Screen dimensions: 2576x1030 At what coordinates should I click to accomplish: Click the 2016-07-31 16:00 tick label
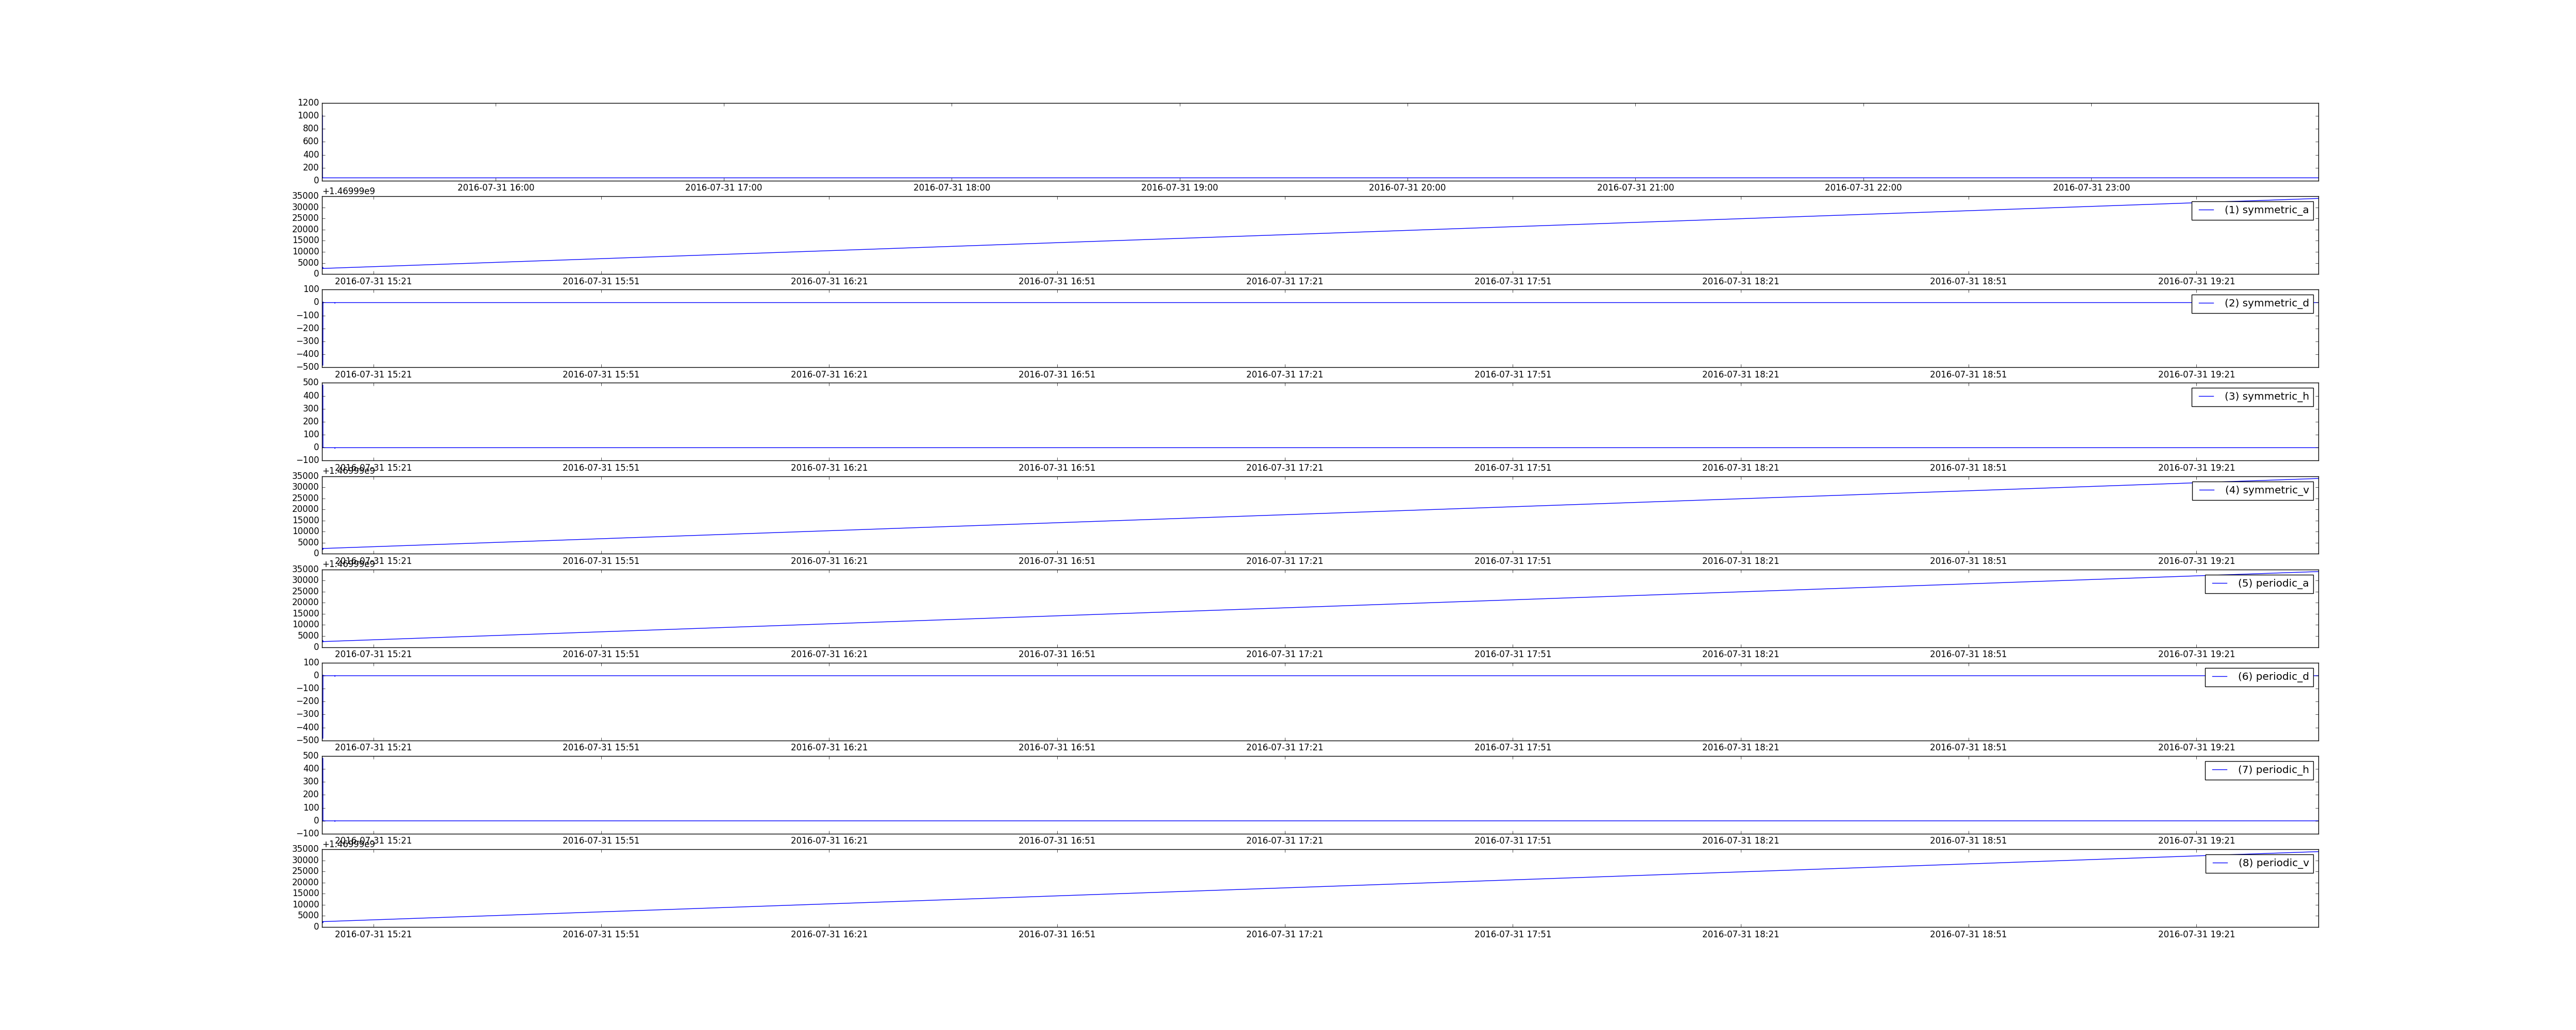point(496,188)
